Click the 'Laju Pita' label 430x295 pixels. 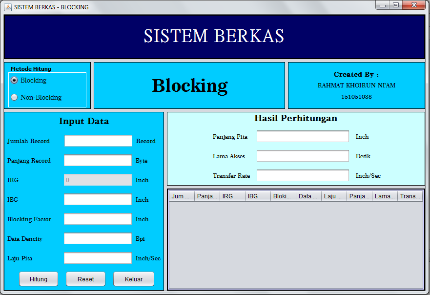(x=20, y=258)
